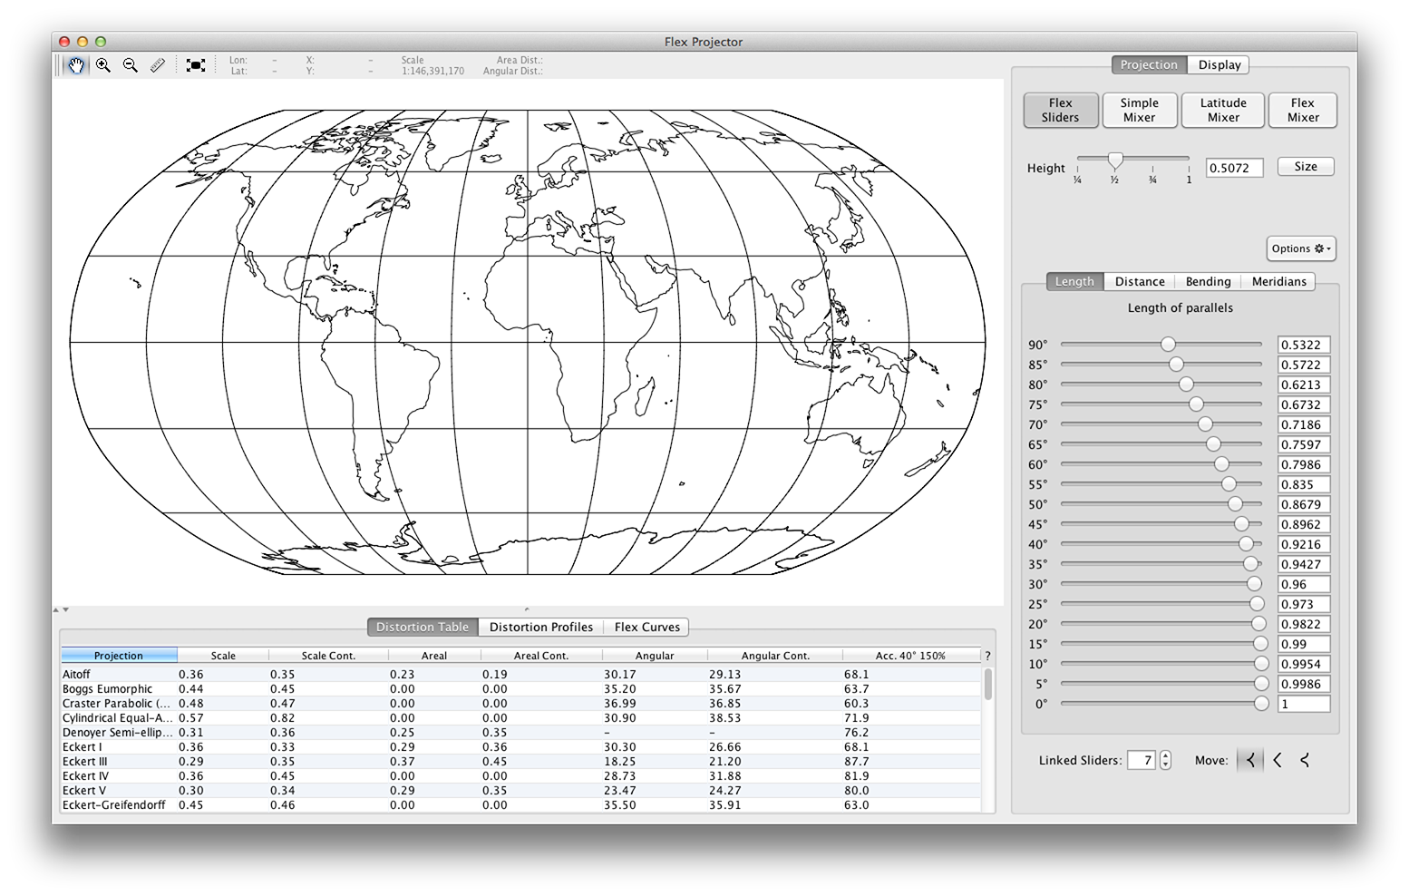Click the 50° parallel length slider
The image size is (1409, 896).
[1161, 504]
